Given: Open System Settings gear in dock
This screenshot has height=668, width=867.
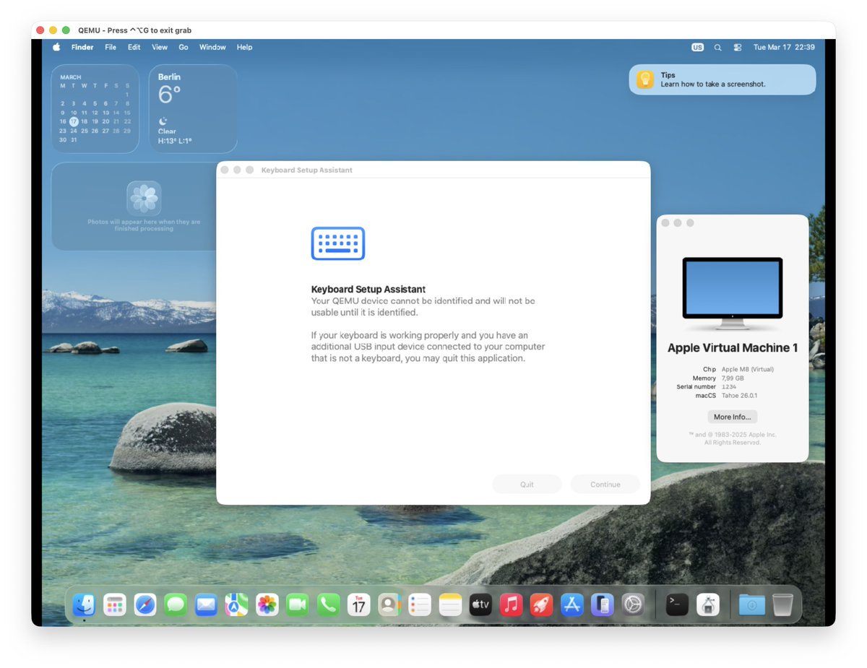Looking at the screenshot, I should pyautogui.click(x=633, y=604).
